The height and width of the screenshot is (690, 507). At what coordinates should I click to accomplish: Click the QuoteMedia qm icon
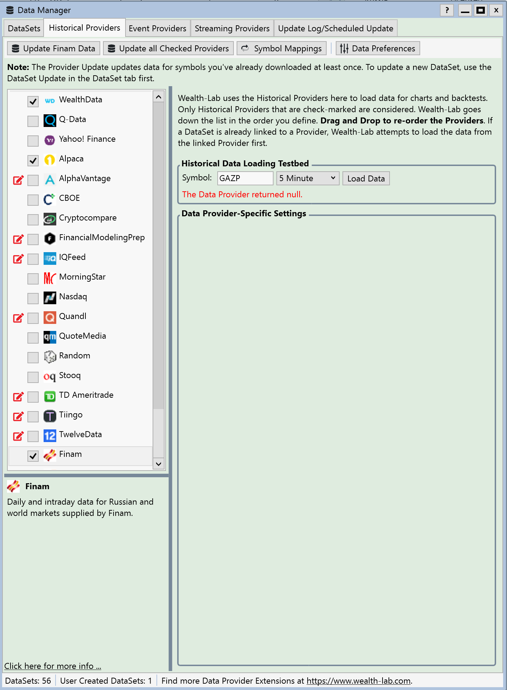pos(50,337)
